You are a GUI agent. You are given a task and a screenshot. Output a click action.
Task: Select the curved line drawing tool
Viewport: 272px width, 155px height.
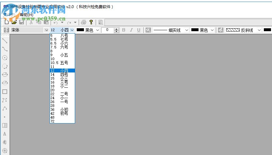[5, 49]
